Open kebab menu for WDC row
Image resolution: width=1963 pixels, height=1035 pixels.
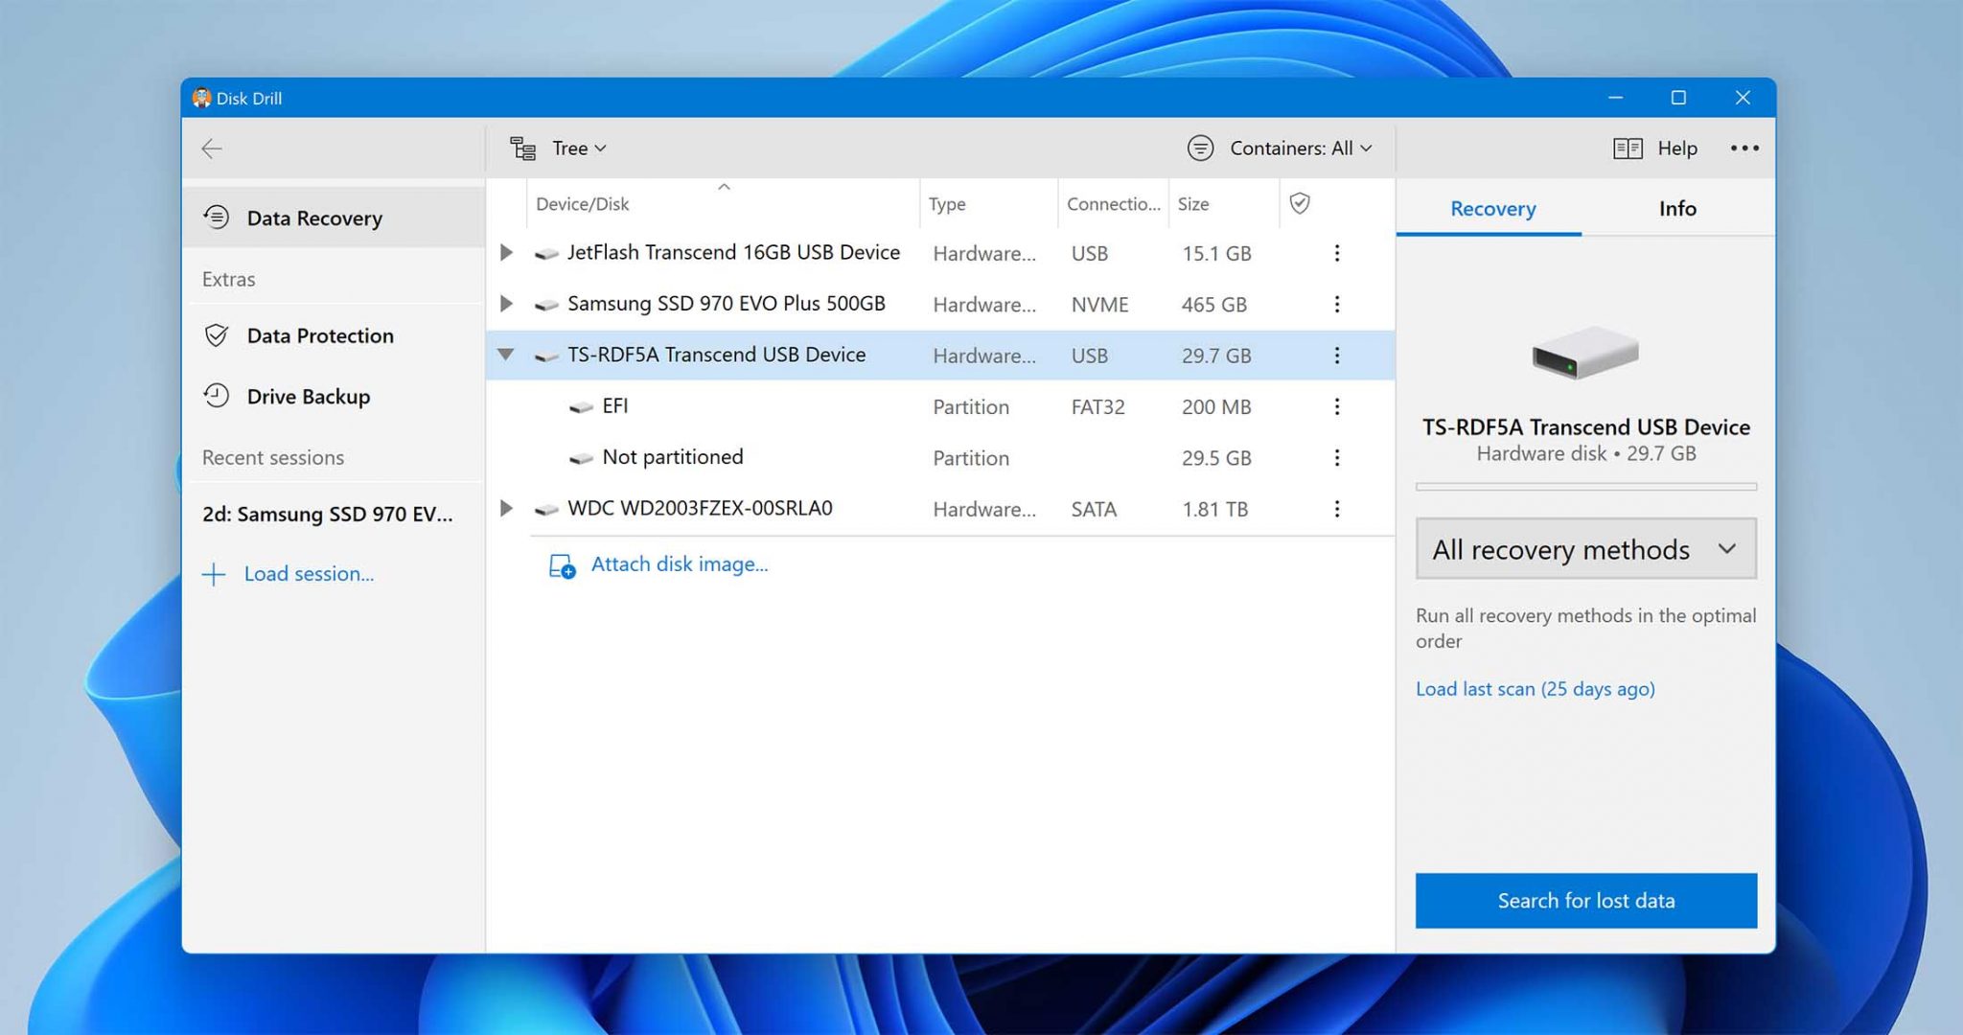(1337, 509)
